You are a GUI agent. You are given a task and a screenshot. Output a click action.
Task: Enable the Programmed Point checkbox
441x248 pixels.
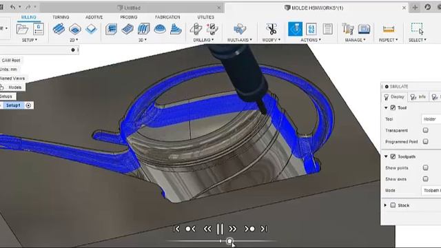click(426, 141)
